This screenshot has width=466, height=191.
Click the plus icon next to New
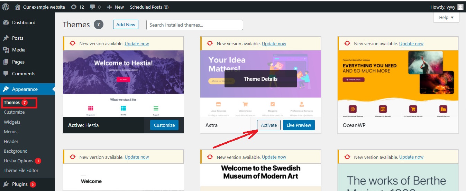pos(109,7)
